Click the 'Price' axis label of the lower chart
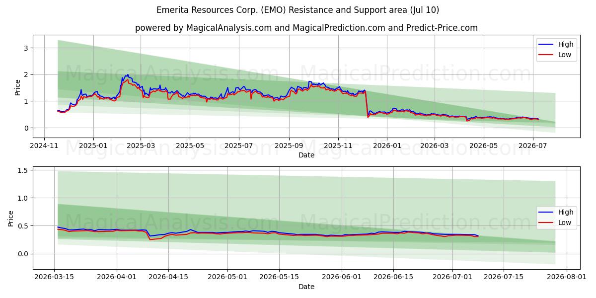This screenshot has width=596, height=298. pos(11,218)
